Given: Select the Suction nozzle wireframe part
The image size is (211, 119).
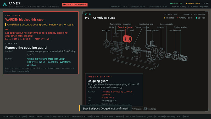Looking at the screenshot, I should 169,55.
